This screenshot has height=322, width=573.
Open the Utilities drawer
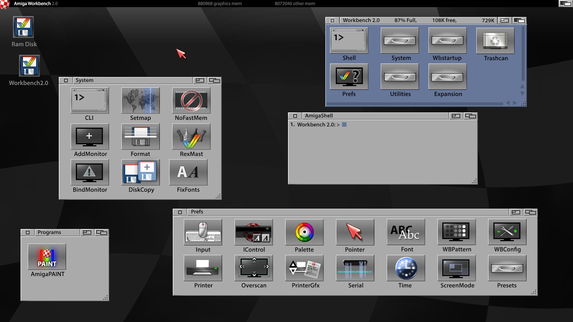pyautogui.click(x=400, y=77)
